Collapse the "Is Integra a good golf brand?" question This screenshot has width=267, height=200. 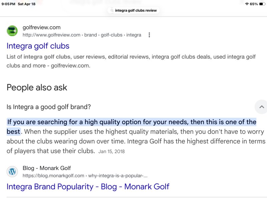click(x=49, y=107)
